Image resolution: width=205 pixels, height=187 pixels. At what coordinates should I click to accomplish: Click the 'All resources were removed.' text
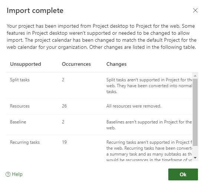tap(134, 106)
